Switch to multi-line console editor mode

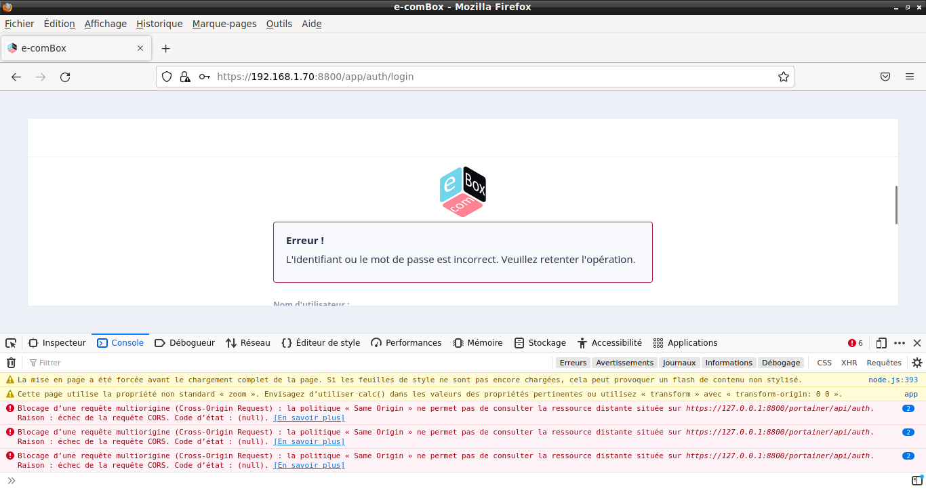pos(917,481)
